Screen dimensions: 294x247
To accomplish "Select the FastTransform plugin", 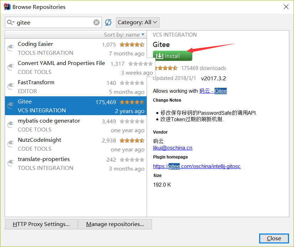I will click(x=76, y=87).
